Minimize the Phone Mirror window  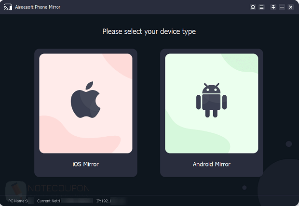[x=282, y=7]
